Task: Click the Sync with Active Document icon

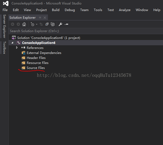Action: point(41,24)
